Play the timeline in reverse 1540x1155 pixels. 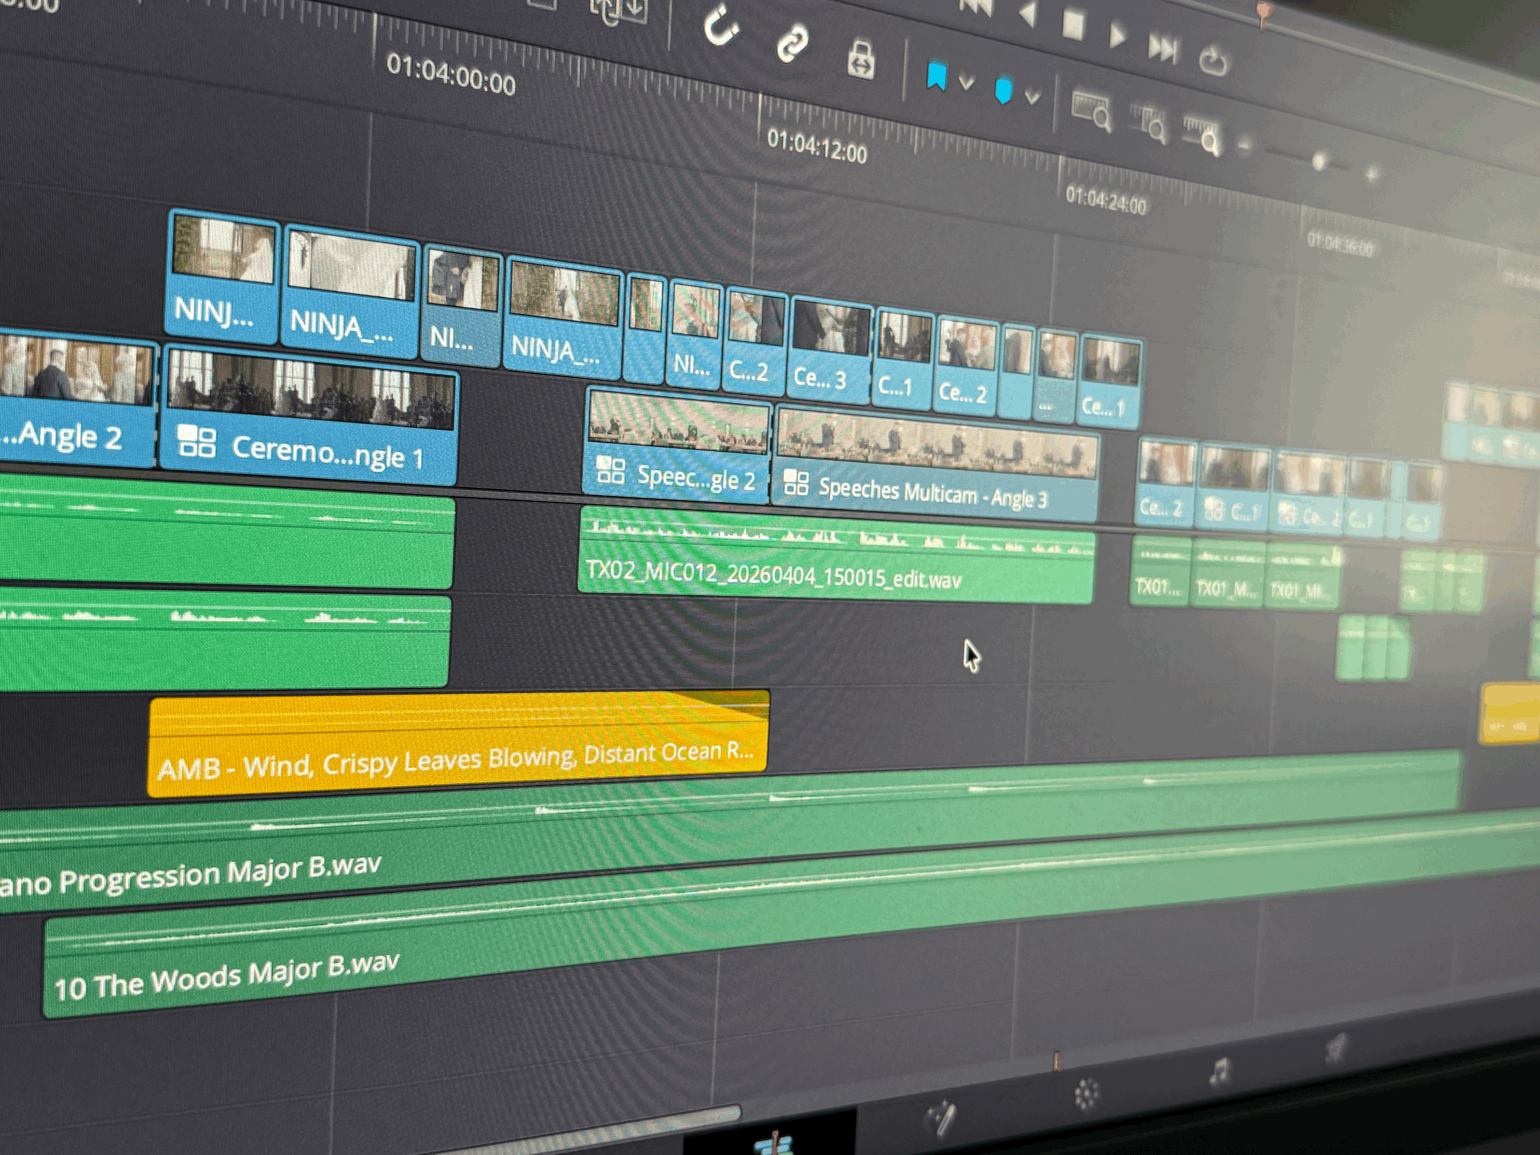click(1027, 14)
